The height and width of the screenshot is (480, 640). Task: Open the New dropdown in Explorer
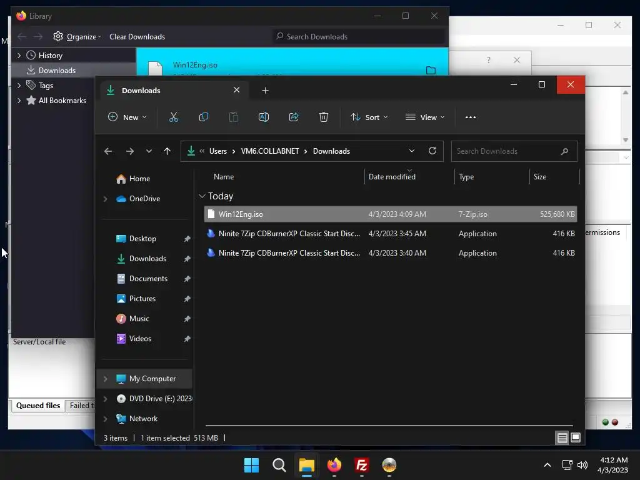pyautogui.click(x=127, y=117)
